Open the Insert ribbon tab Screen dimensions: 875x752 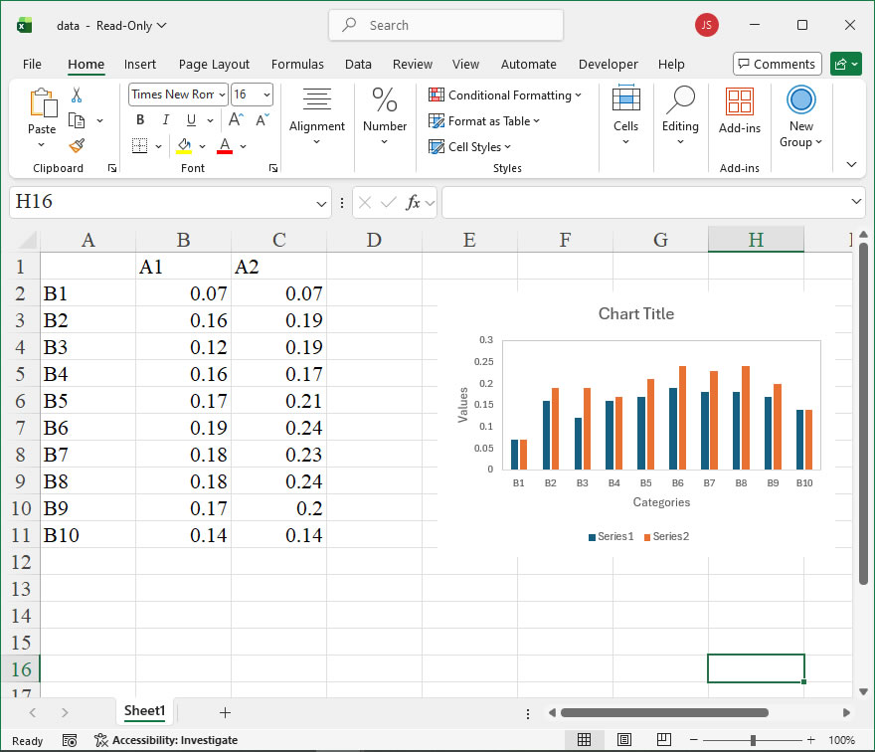(x=140, y=65)
